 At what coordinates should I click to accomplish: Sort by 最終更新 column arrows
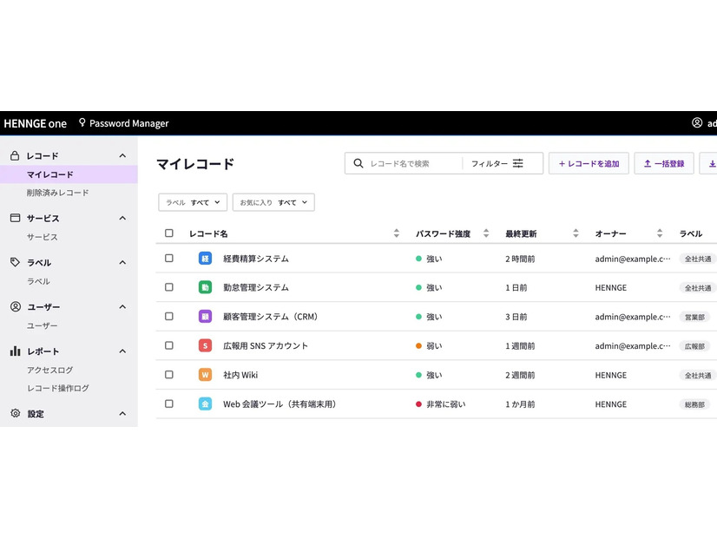tap(576, 233)
